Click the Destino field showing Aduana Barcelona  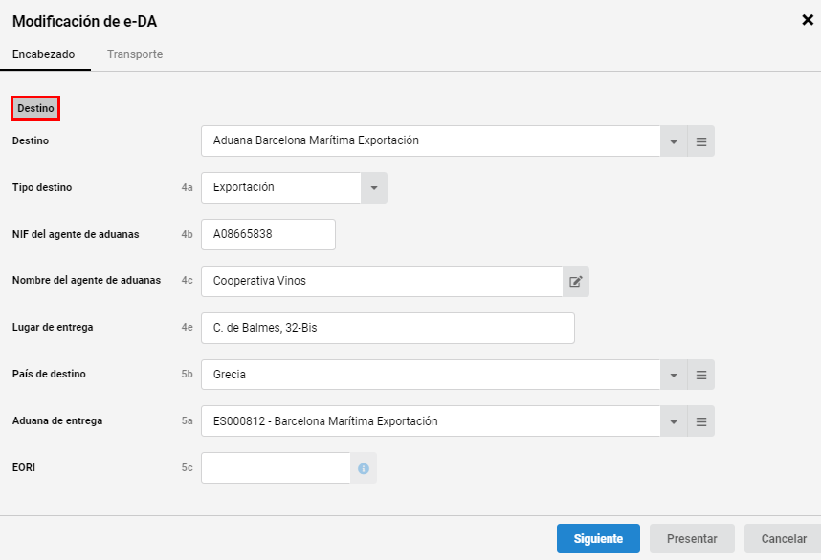click(431, 141)
